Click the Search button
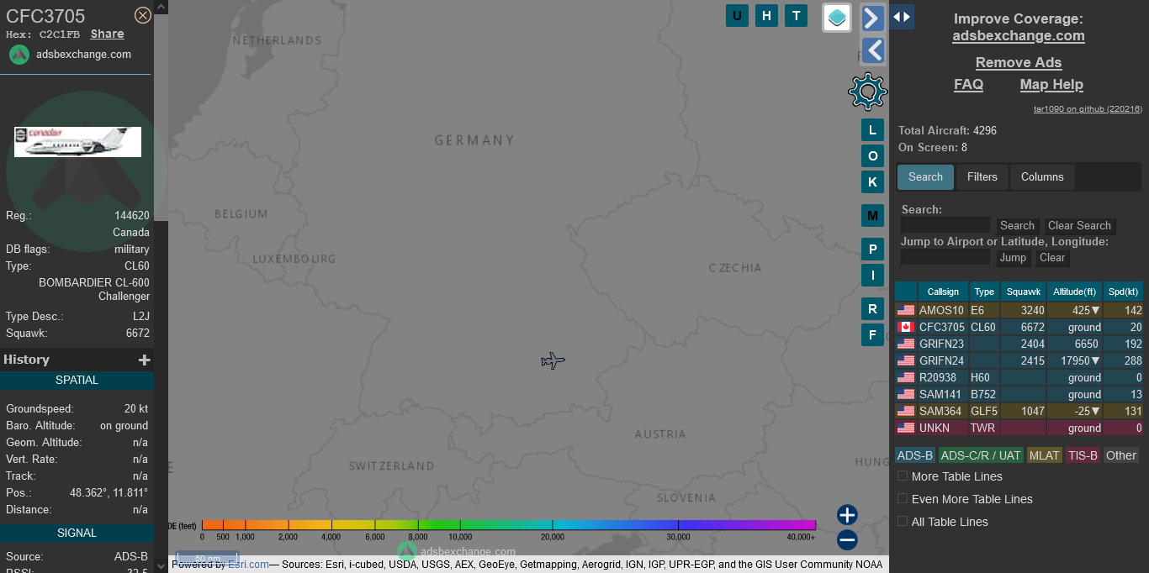Viewport: 1149px width, 573px height. pyautogui.click(x=1017, y=226)
